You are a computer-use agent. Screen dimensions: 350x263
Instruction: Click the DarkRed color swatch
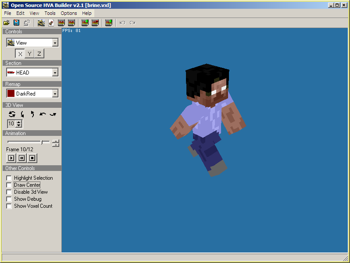pyautogui.click(x=11, y=93)
